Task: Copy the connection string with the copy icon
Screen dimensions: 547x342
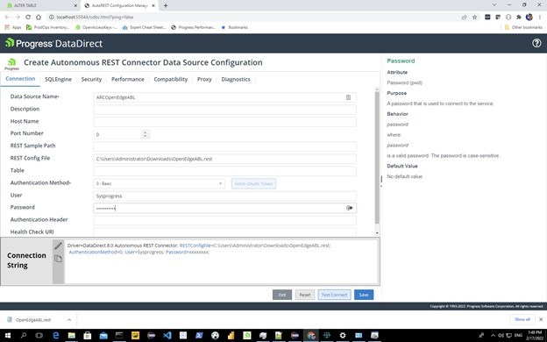Action: (x=58, y=259)
